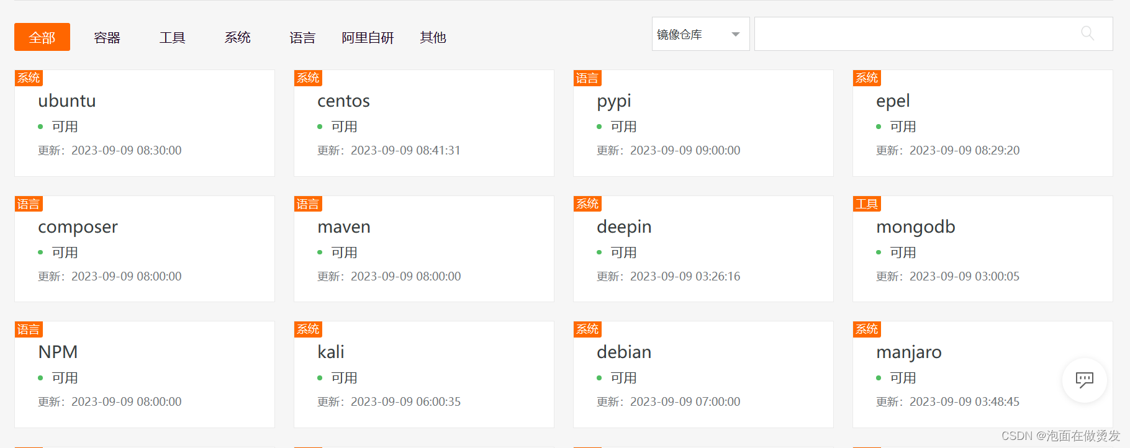
Task: Switch to the 系统 tab
Action: [x=237, y=38]
